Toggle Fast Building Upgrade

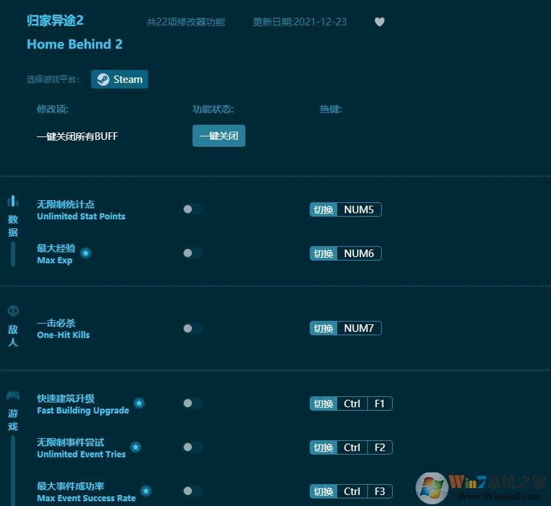192,403
